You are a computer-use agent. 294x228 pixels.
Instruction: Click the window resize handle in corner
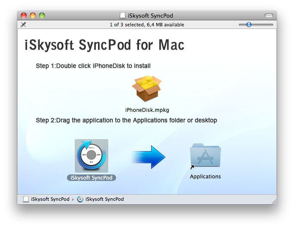pos(273,201)
